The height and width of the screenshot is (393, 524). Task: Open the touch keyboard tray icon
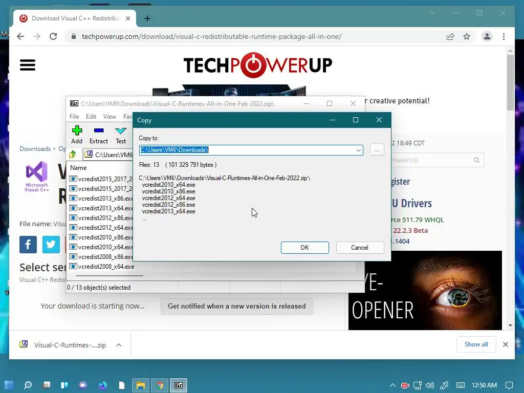461,385
